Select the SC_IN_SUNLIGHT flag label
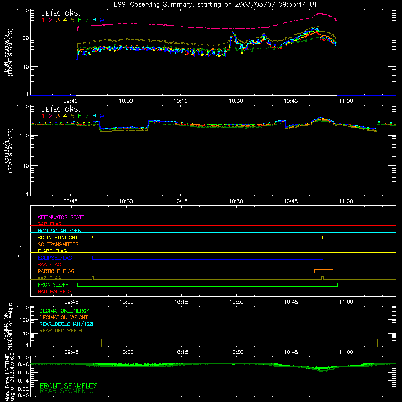The width and height of the screenshot is (402, 402). click(58, 237)
